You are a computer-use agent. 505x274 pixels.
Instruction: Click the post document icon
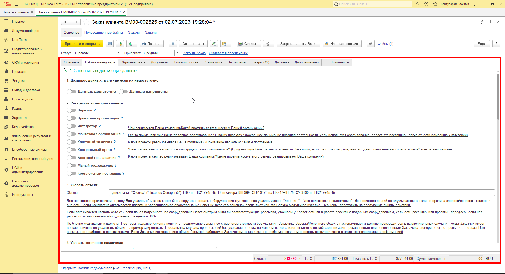click(x=120, y=44)
